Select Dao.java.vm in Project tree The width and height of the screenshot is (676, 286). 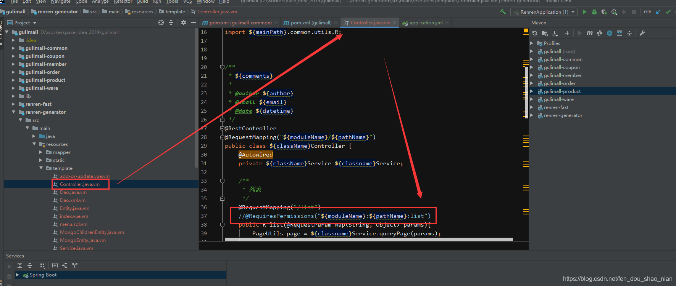coord(73,192)
